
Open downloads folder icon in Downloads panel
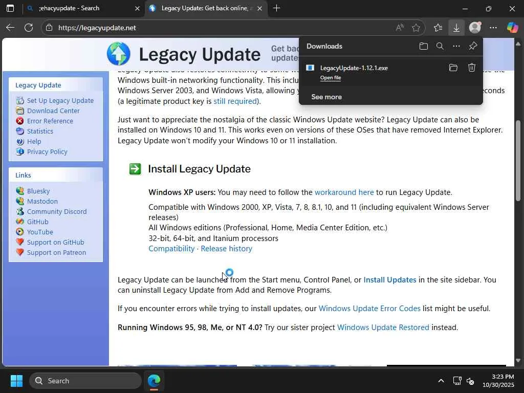(x=423, y=46)
